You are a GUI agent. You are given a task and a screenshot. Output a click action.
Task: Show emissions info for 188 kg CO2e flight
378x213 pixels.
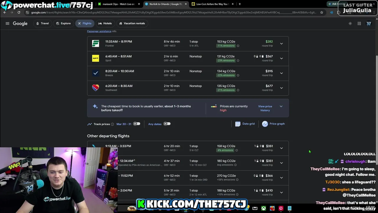click(237, 195)
